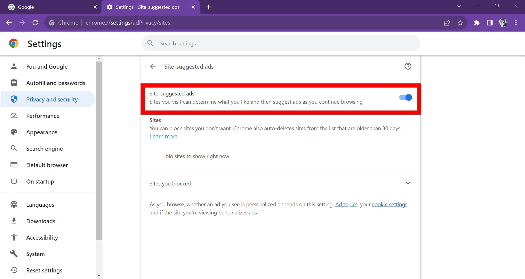This screenshot has width=525, height=279.
Task: Click the Default browser icon
Action: click(x=14, y=165)
